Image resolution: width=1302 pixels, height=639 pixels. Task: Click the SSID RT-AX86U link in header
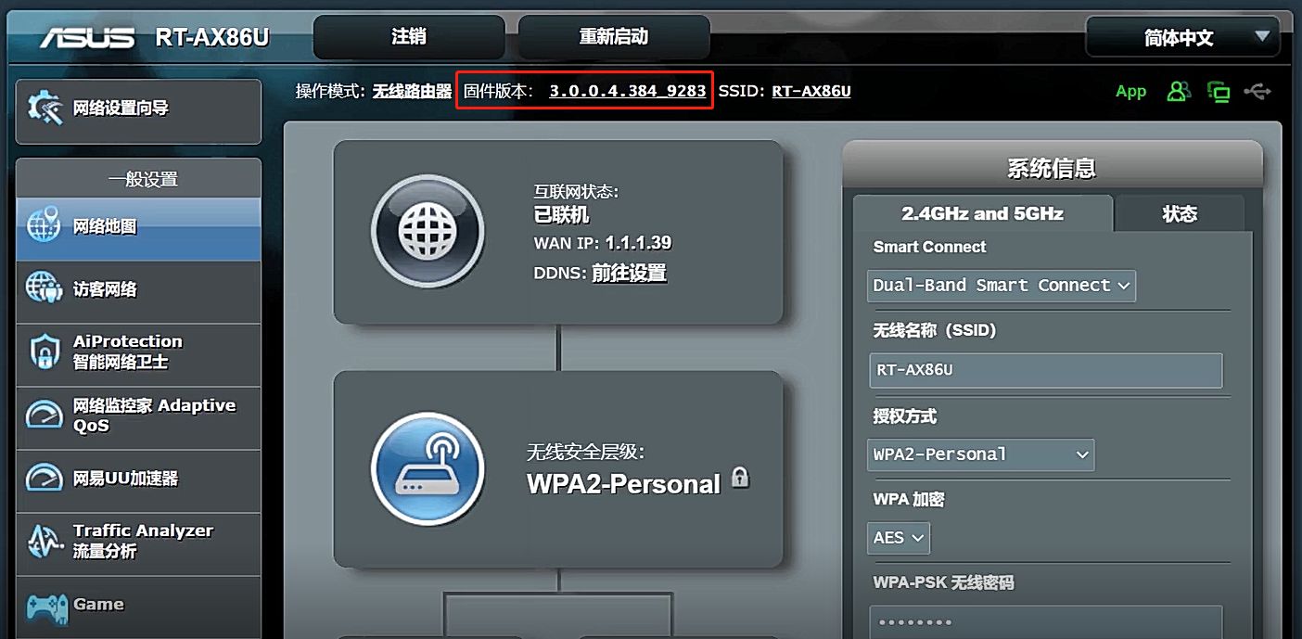click(x=811, y=91)
